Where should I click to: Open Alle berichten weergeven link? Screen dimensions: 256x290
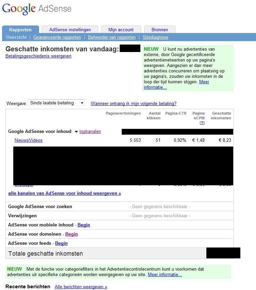(81, 287)
